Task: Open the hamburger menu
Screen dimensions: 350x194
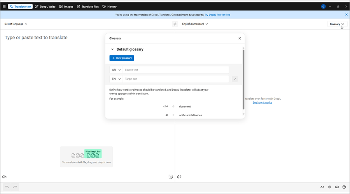Action: point(4,7)
